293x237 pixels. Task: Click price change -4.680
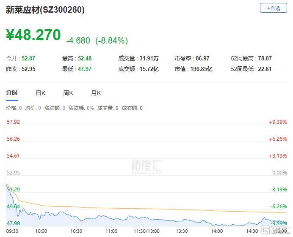(78, 41)
